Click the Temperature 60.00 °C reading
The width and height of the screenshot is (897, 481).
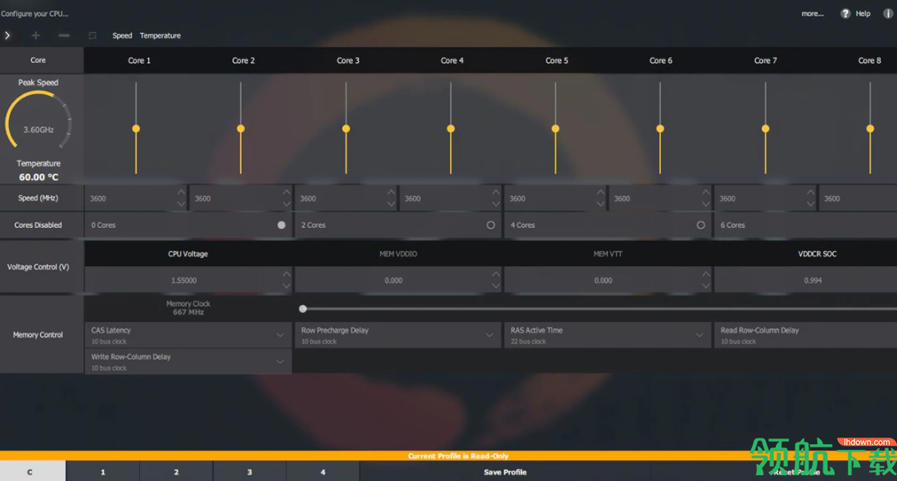(x=39, y=177)
